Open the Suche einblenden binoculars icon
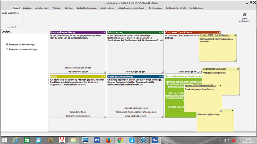The height and width of the screenshot is (144, 257). 244,15
